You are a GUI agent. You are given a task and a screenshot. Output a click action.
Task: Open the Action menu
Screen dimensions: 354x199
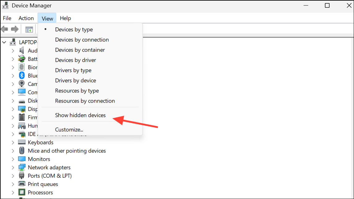pos(26,18)
